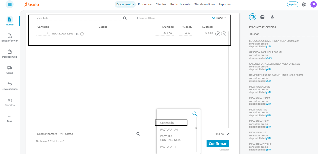Choose FACTURA - A4 document type
The image size is (318, 154).
[x=169, y=130]
